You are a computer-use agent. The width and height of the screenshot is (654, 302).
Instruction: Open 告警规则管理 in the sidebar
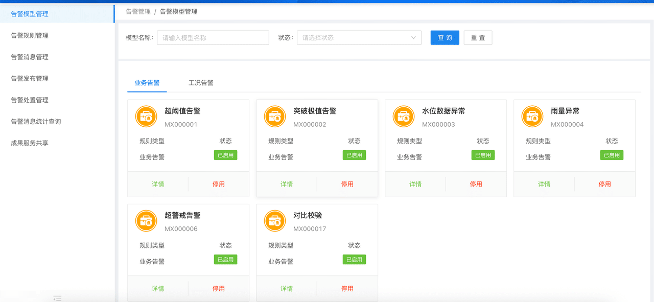[57, 35]
